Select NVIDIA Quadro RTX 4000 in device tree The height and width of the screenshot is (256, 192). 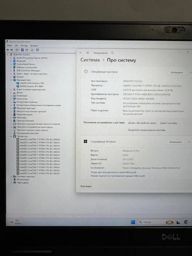[32, 86]
